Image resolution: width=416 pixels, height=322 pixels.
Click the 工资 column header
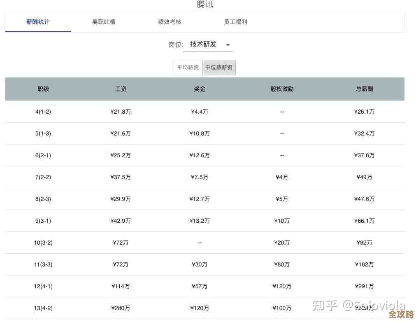click(x=121, y=89)
